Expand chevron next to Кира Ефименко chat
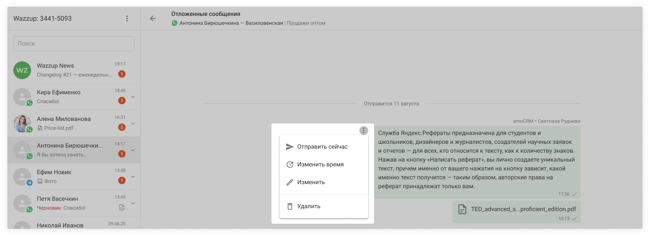The image size is (650, 237). click(x=133, y=97)
